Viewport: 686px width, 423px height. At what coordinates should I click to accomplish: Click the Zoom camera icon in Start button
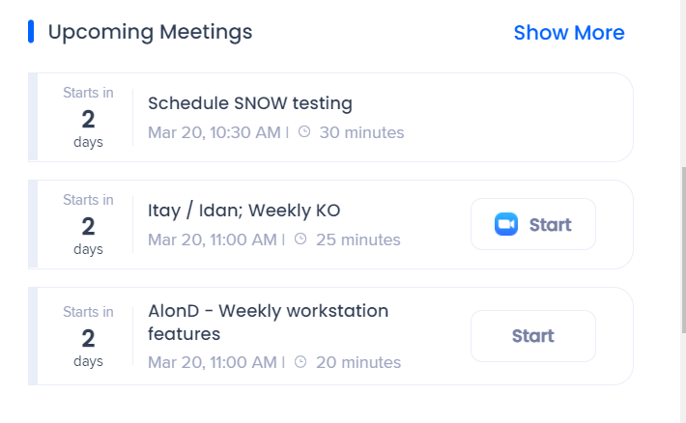click(506, 224)
